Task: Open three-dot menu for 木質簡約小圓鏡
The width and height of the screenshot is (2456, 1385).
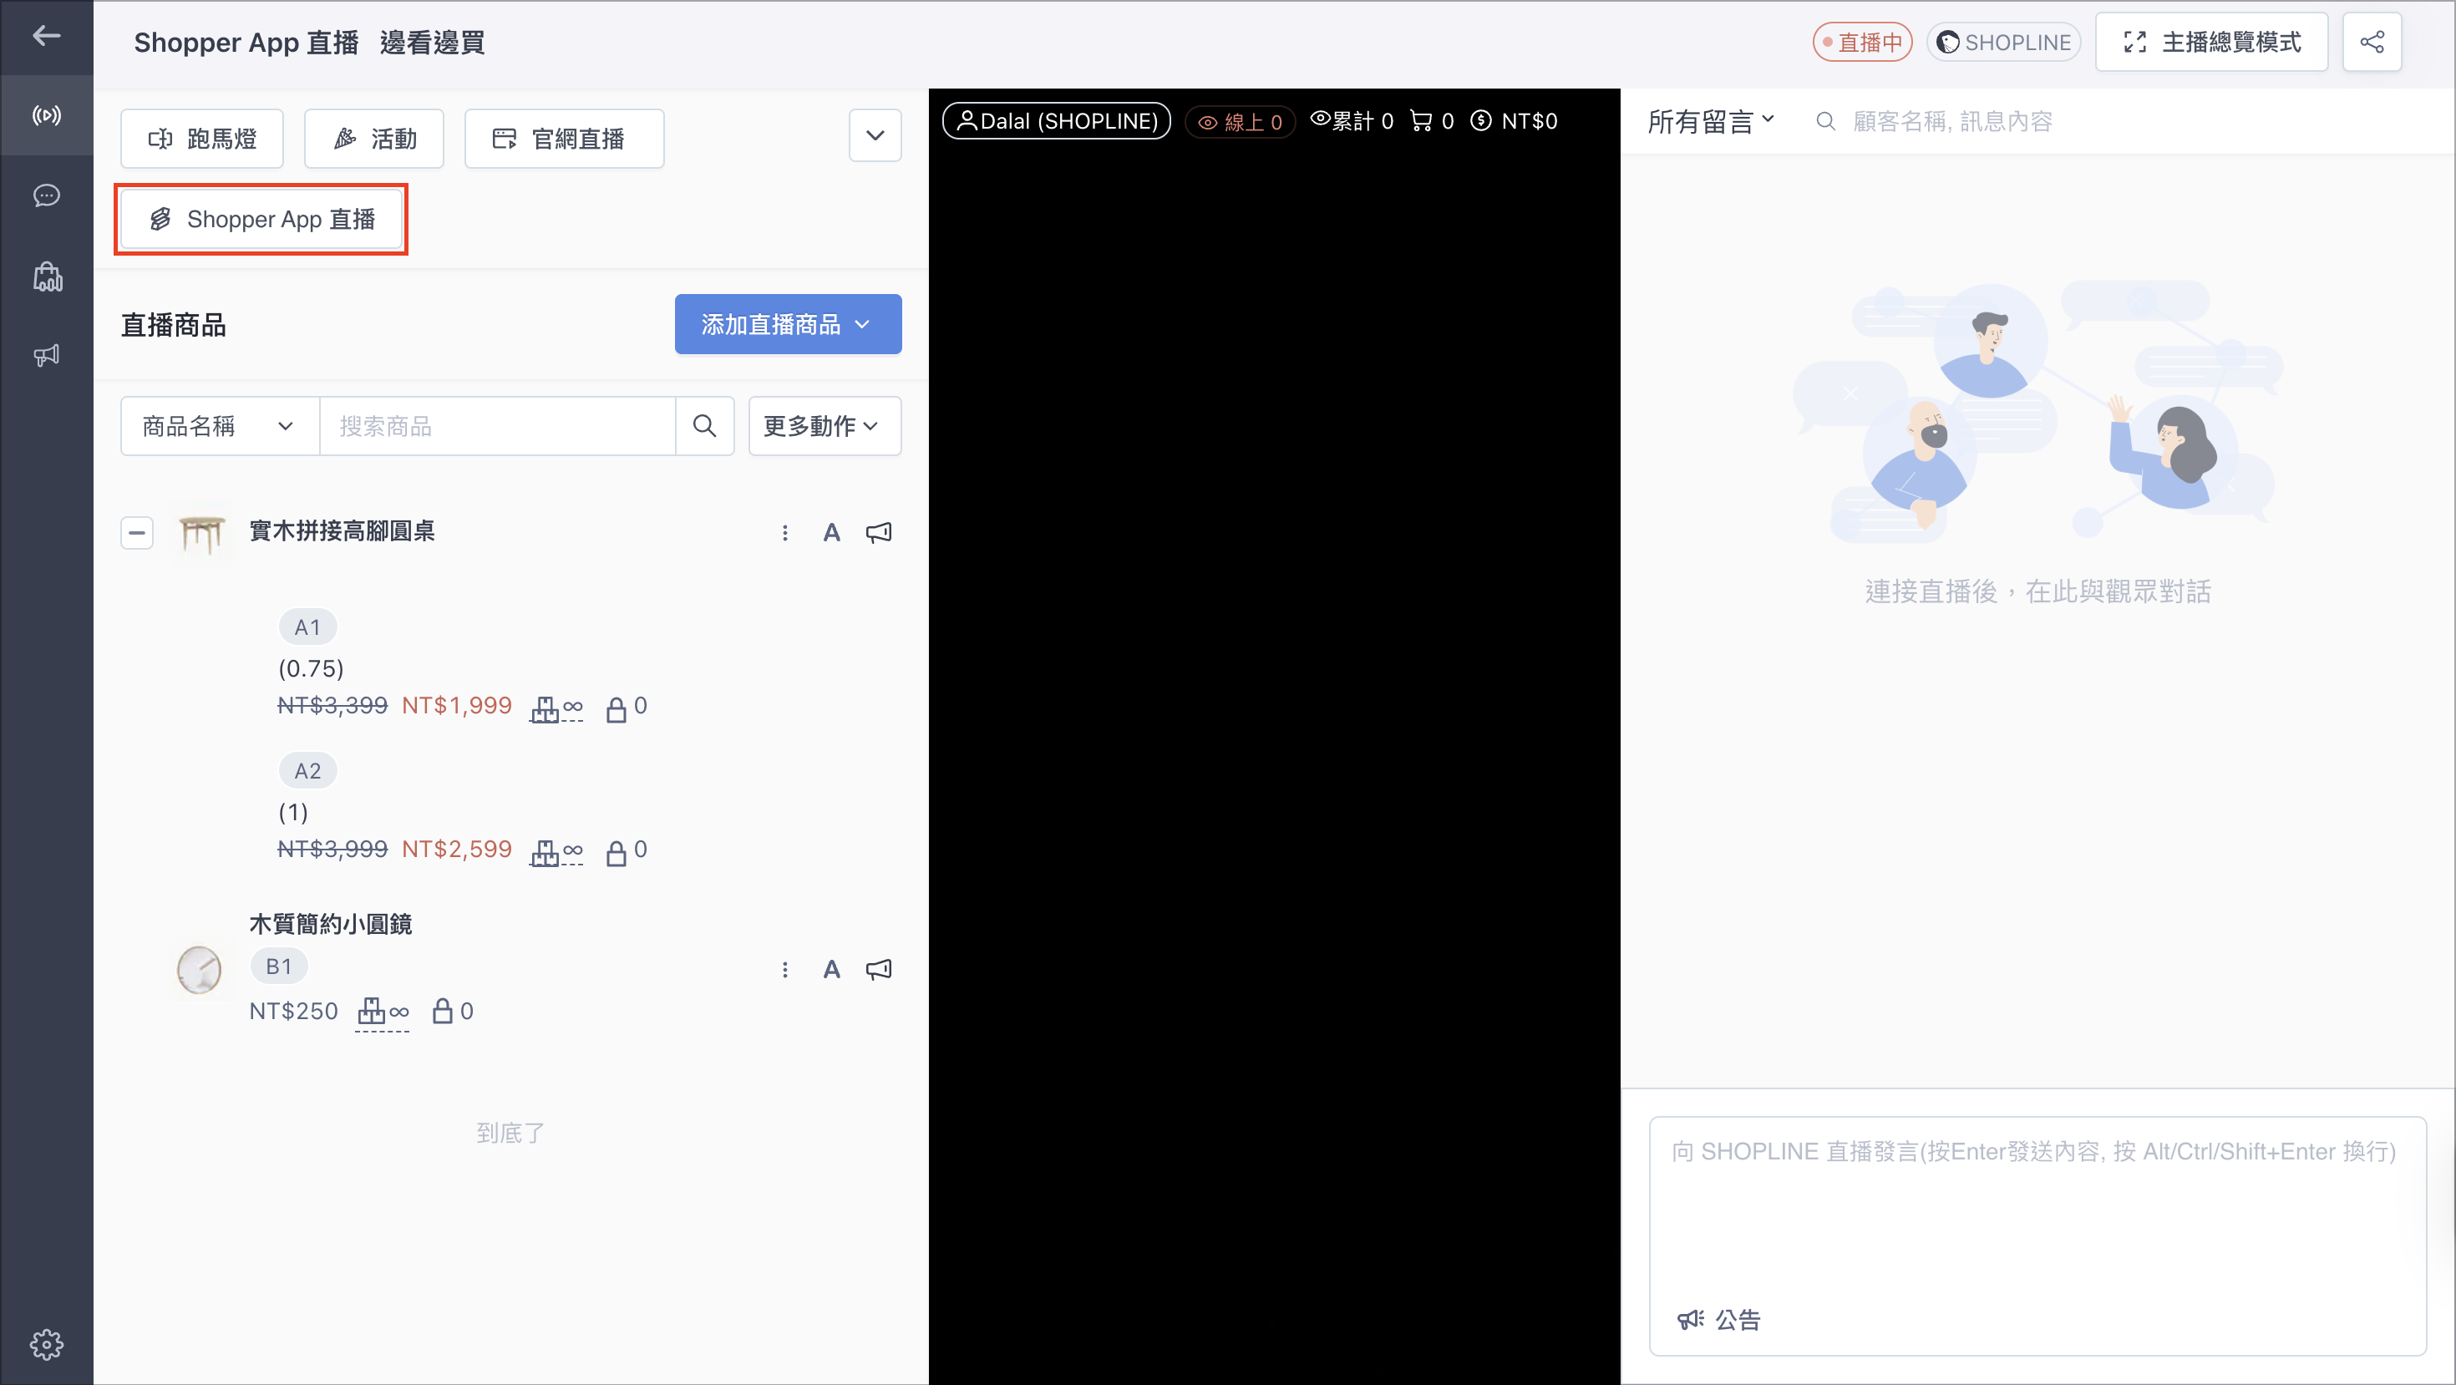Action: pyautogui.click(x=784, y=969)
